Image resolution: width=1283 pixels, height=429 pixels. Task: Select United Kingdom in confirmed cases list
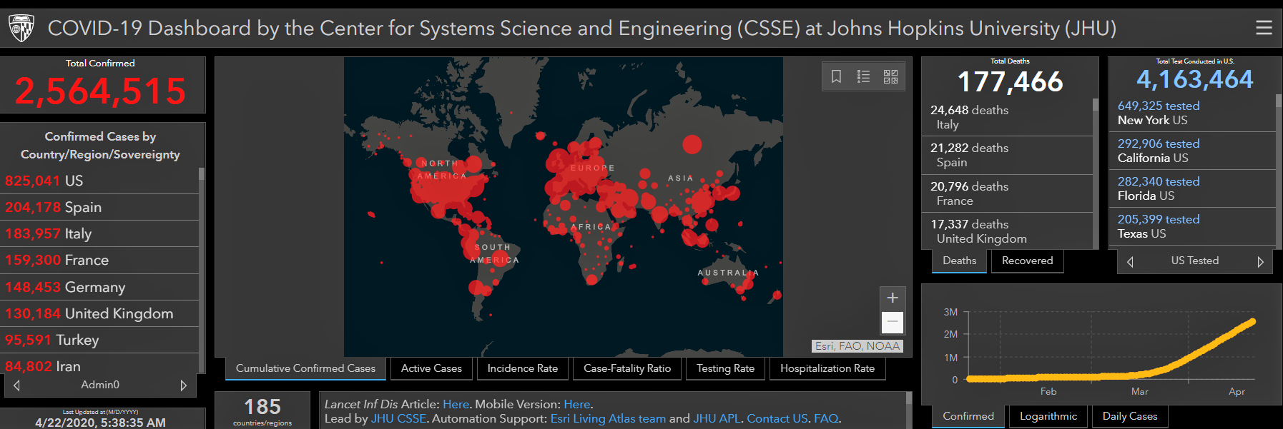pyautogui.click(x=99, y=313)
